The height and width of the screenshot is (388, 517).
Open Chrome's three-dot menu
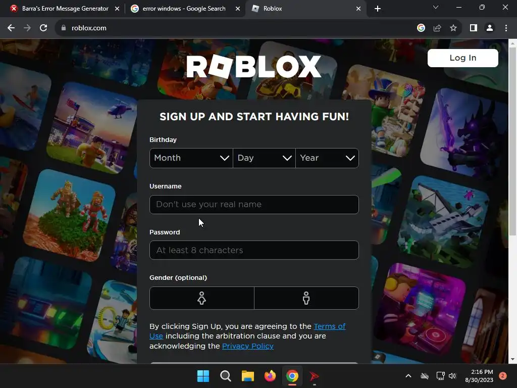pos(506,28)
